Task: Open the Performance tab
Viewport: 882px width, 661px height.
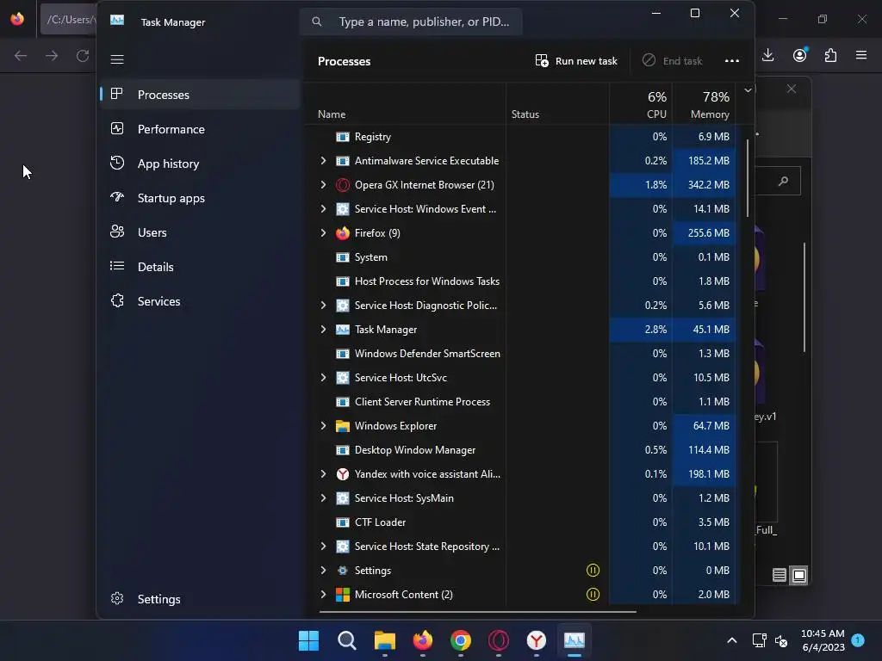Action: pos(171,129)
